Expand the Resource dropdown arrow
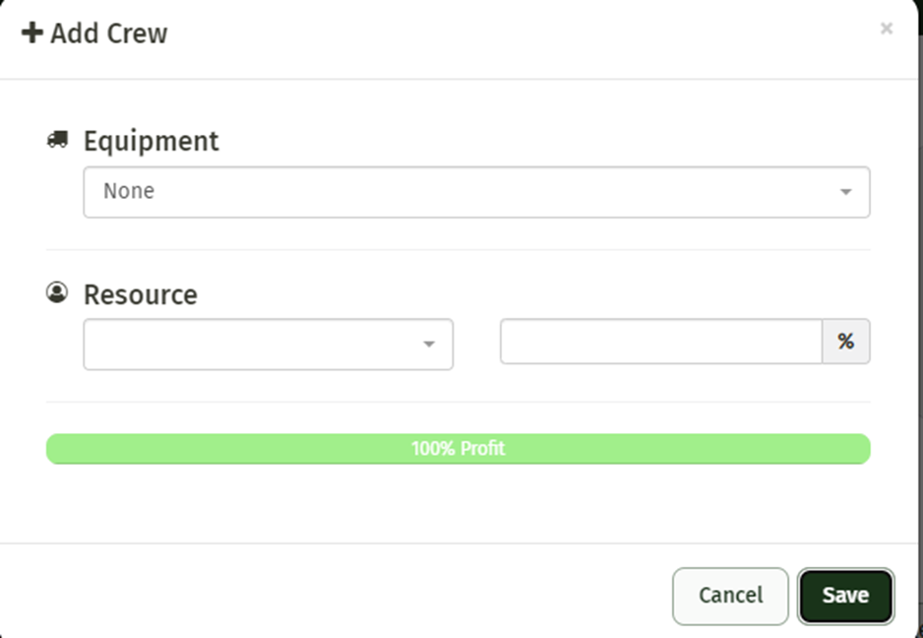The width and height of the screenshot is (923, 638). (428, 345)
